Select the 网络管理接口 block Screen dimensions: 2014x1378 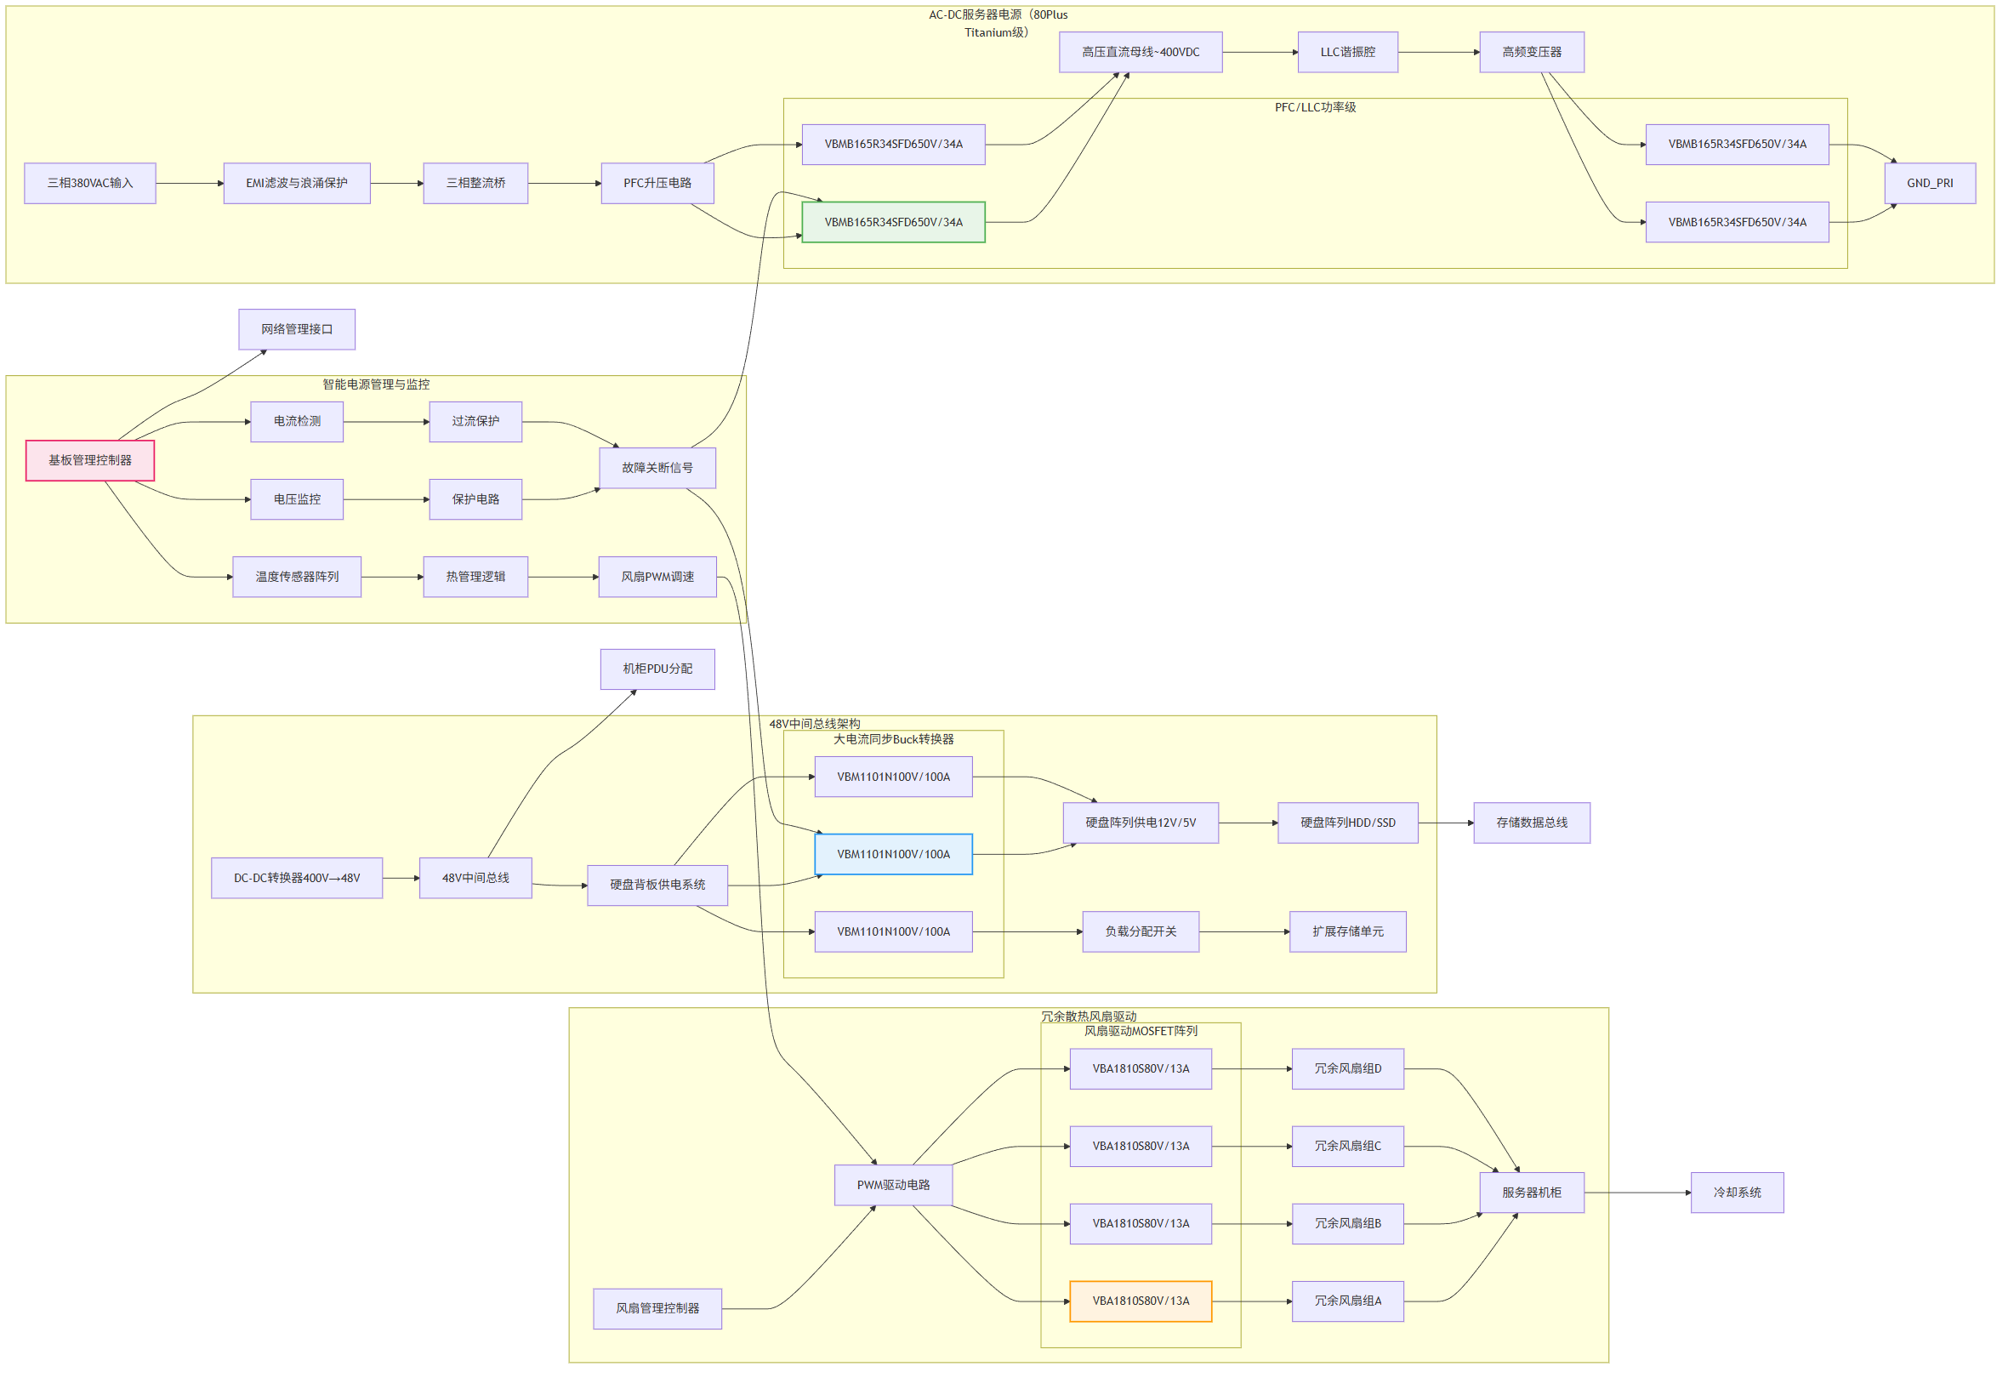(299, 330)
